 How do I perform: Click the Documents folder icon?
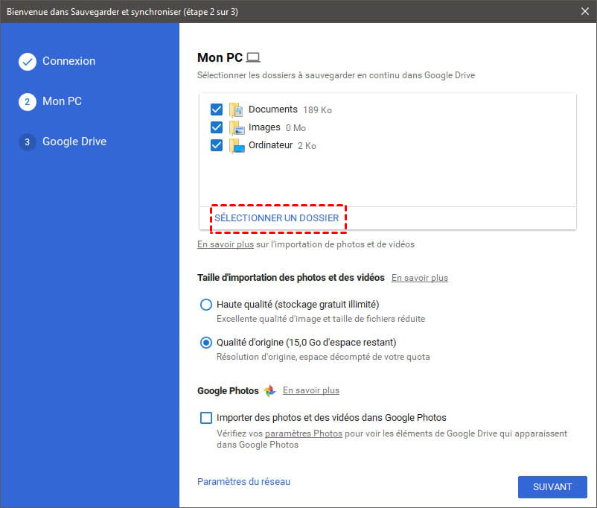236,109
